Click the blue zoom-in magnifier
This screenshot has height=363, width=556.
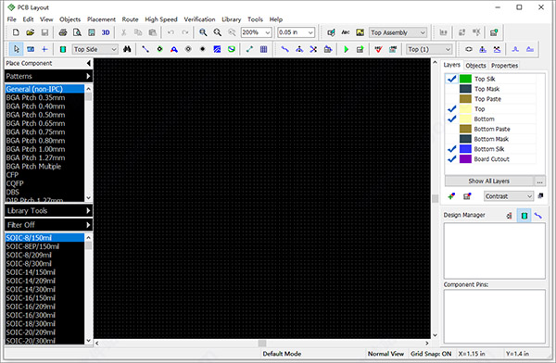coord(203,32)
